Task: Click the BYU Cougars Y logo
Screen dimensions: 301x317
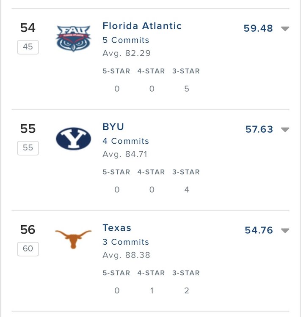Action: point(73,139)
